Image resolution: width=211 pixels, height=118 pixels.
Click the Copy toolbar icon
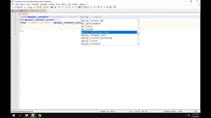pyautogui.click(x=37, y=7)
